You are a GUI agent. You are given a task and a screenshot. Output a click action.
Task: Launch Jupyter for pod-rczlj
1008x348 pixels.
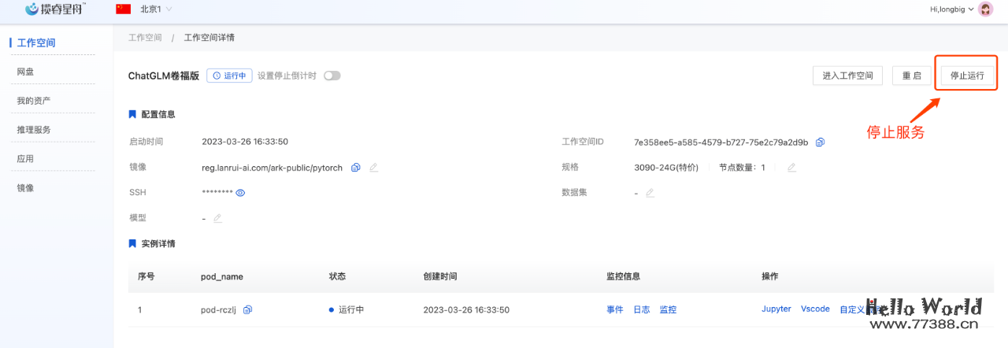tap(776, 309)
